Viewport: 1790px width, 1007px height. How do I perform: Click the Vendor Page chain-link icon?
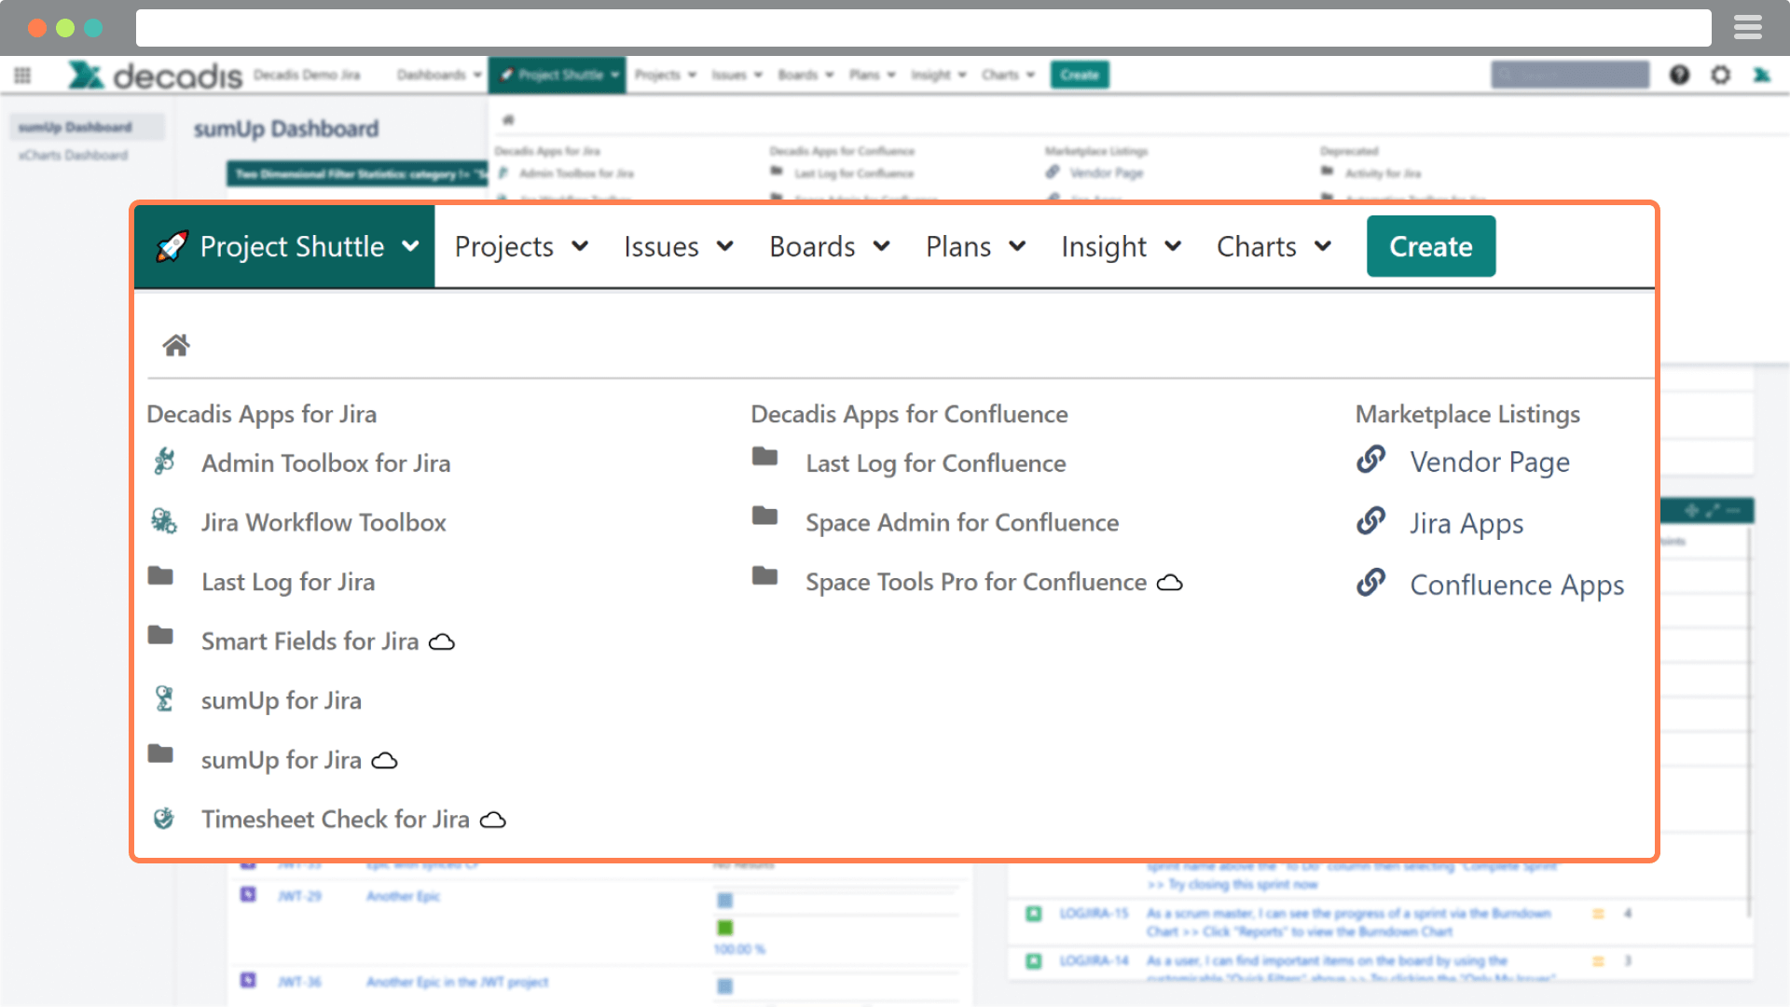click(x=1370, y=461)
